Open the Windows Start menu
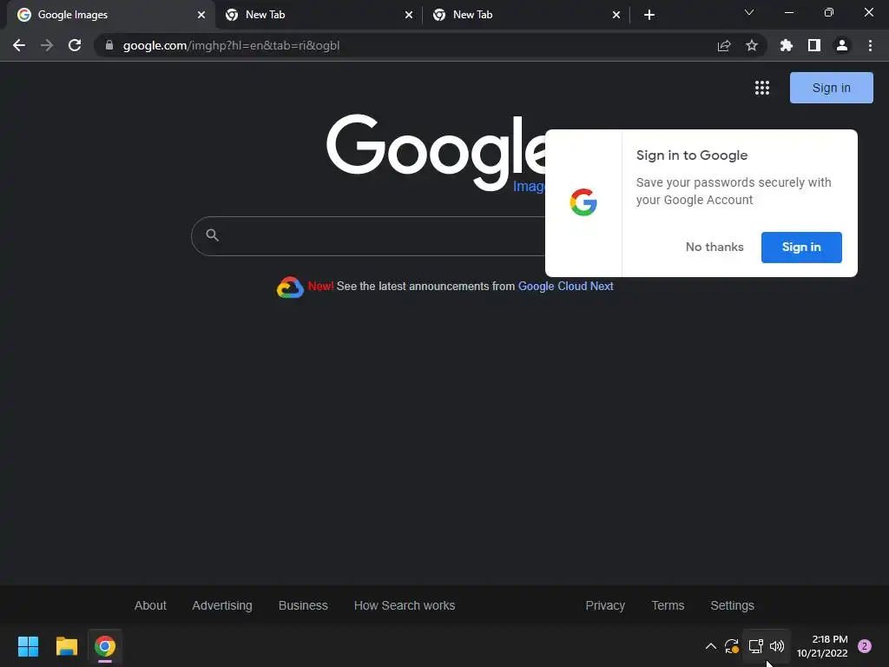The width and height of the screenshot is (889, 667). point(28,646)
